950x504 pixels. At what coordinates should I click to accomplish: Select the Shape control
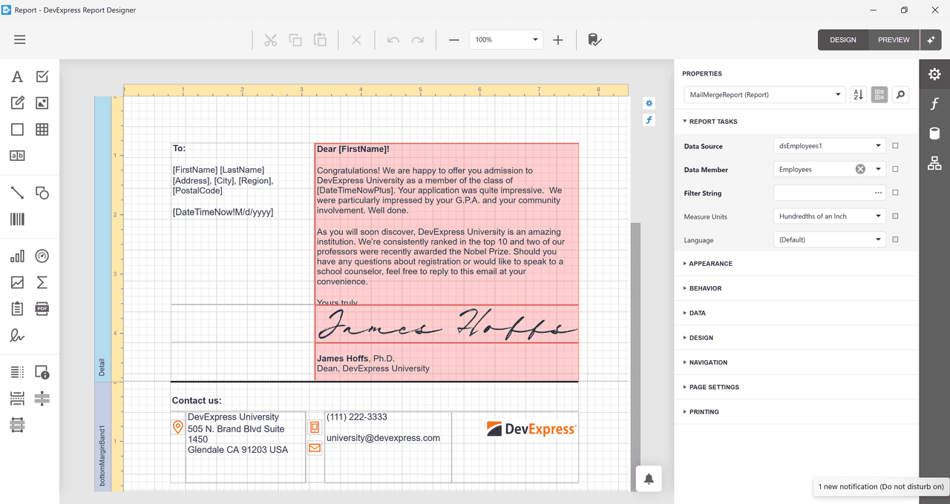pos(42,193)
